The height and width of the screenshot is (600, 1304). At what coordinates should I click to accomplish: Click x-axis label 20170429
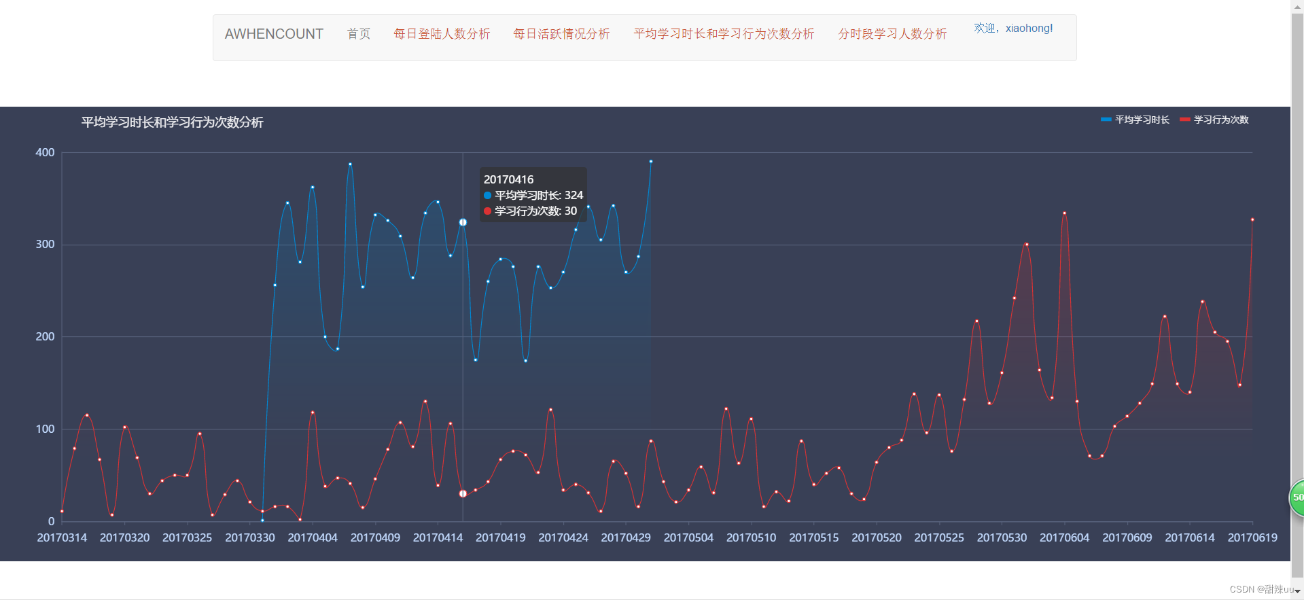(x=626, y=537)
